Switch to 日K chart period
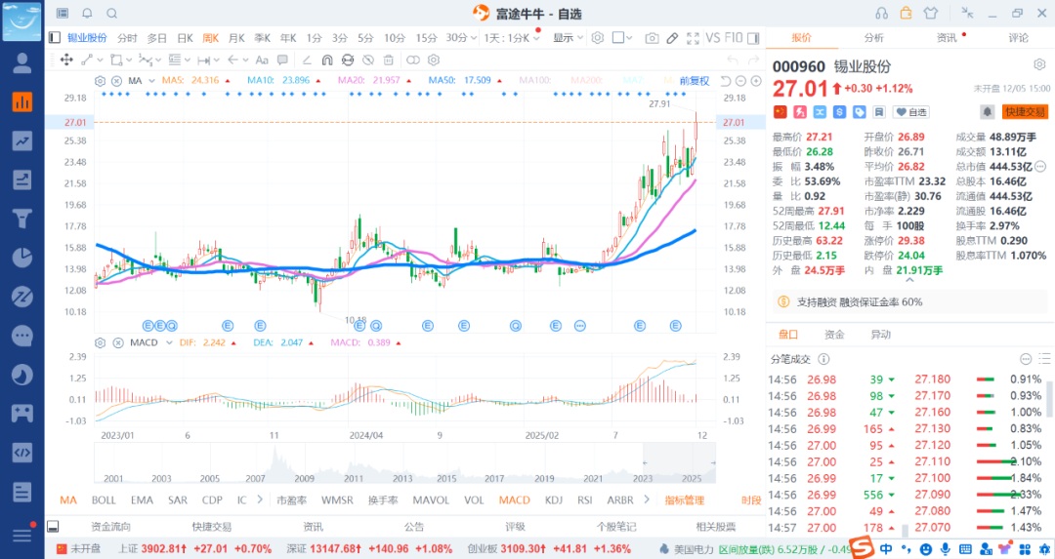Image resolution: width=1055 pixels, height=559 pixels. [185, 38]
